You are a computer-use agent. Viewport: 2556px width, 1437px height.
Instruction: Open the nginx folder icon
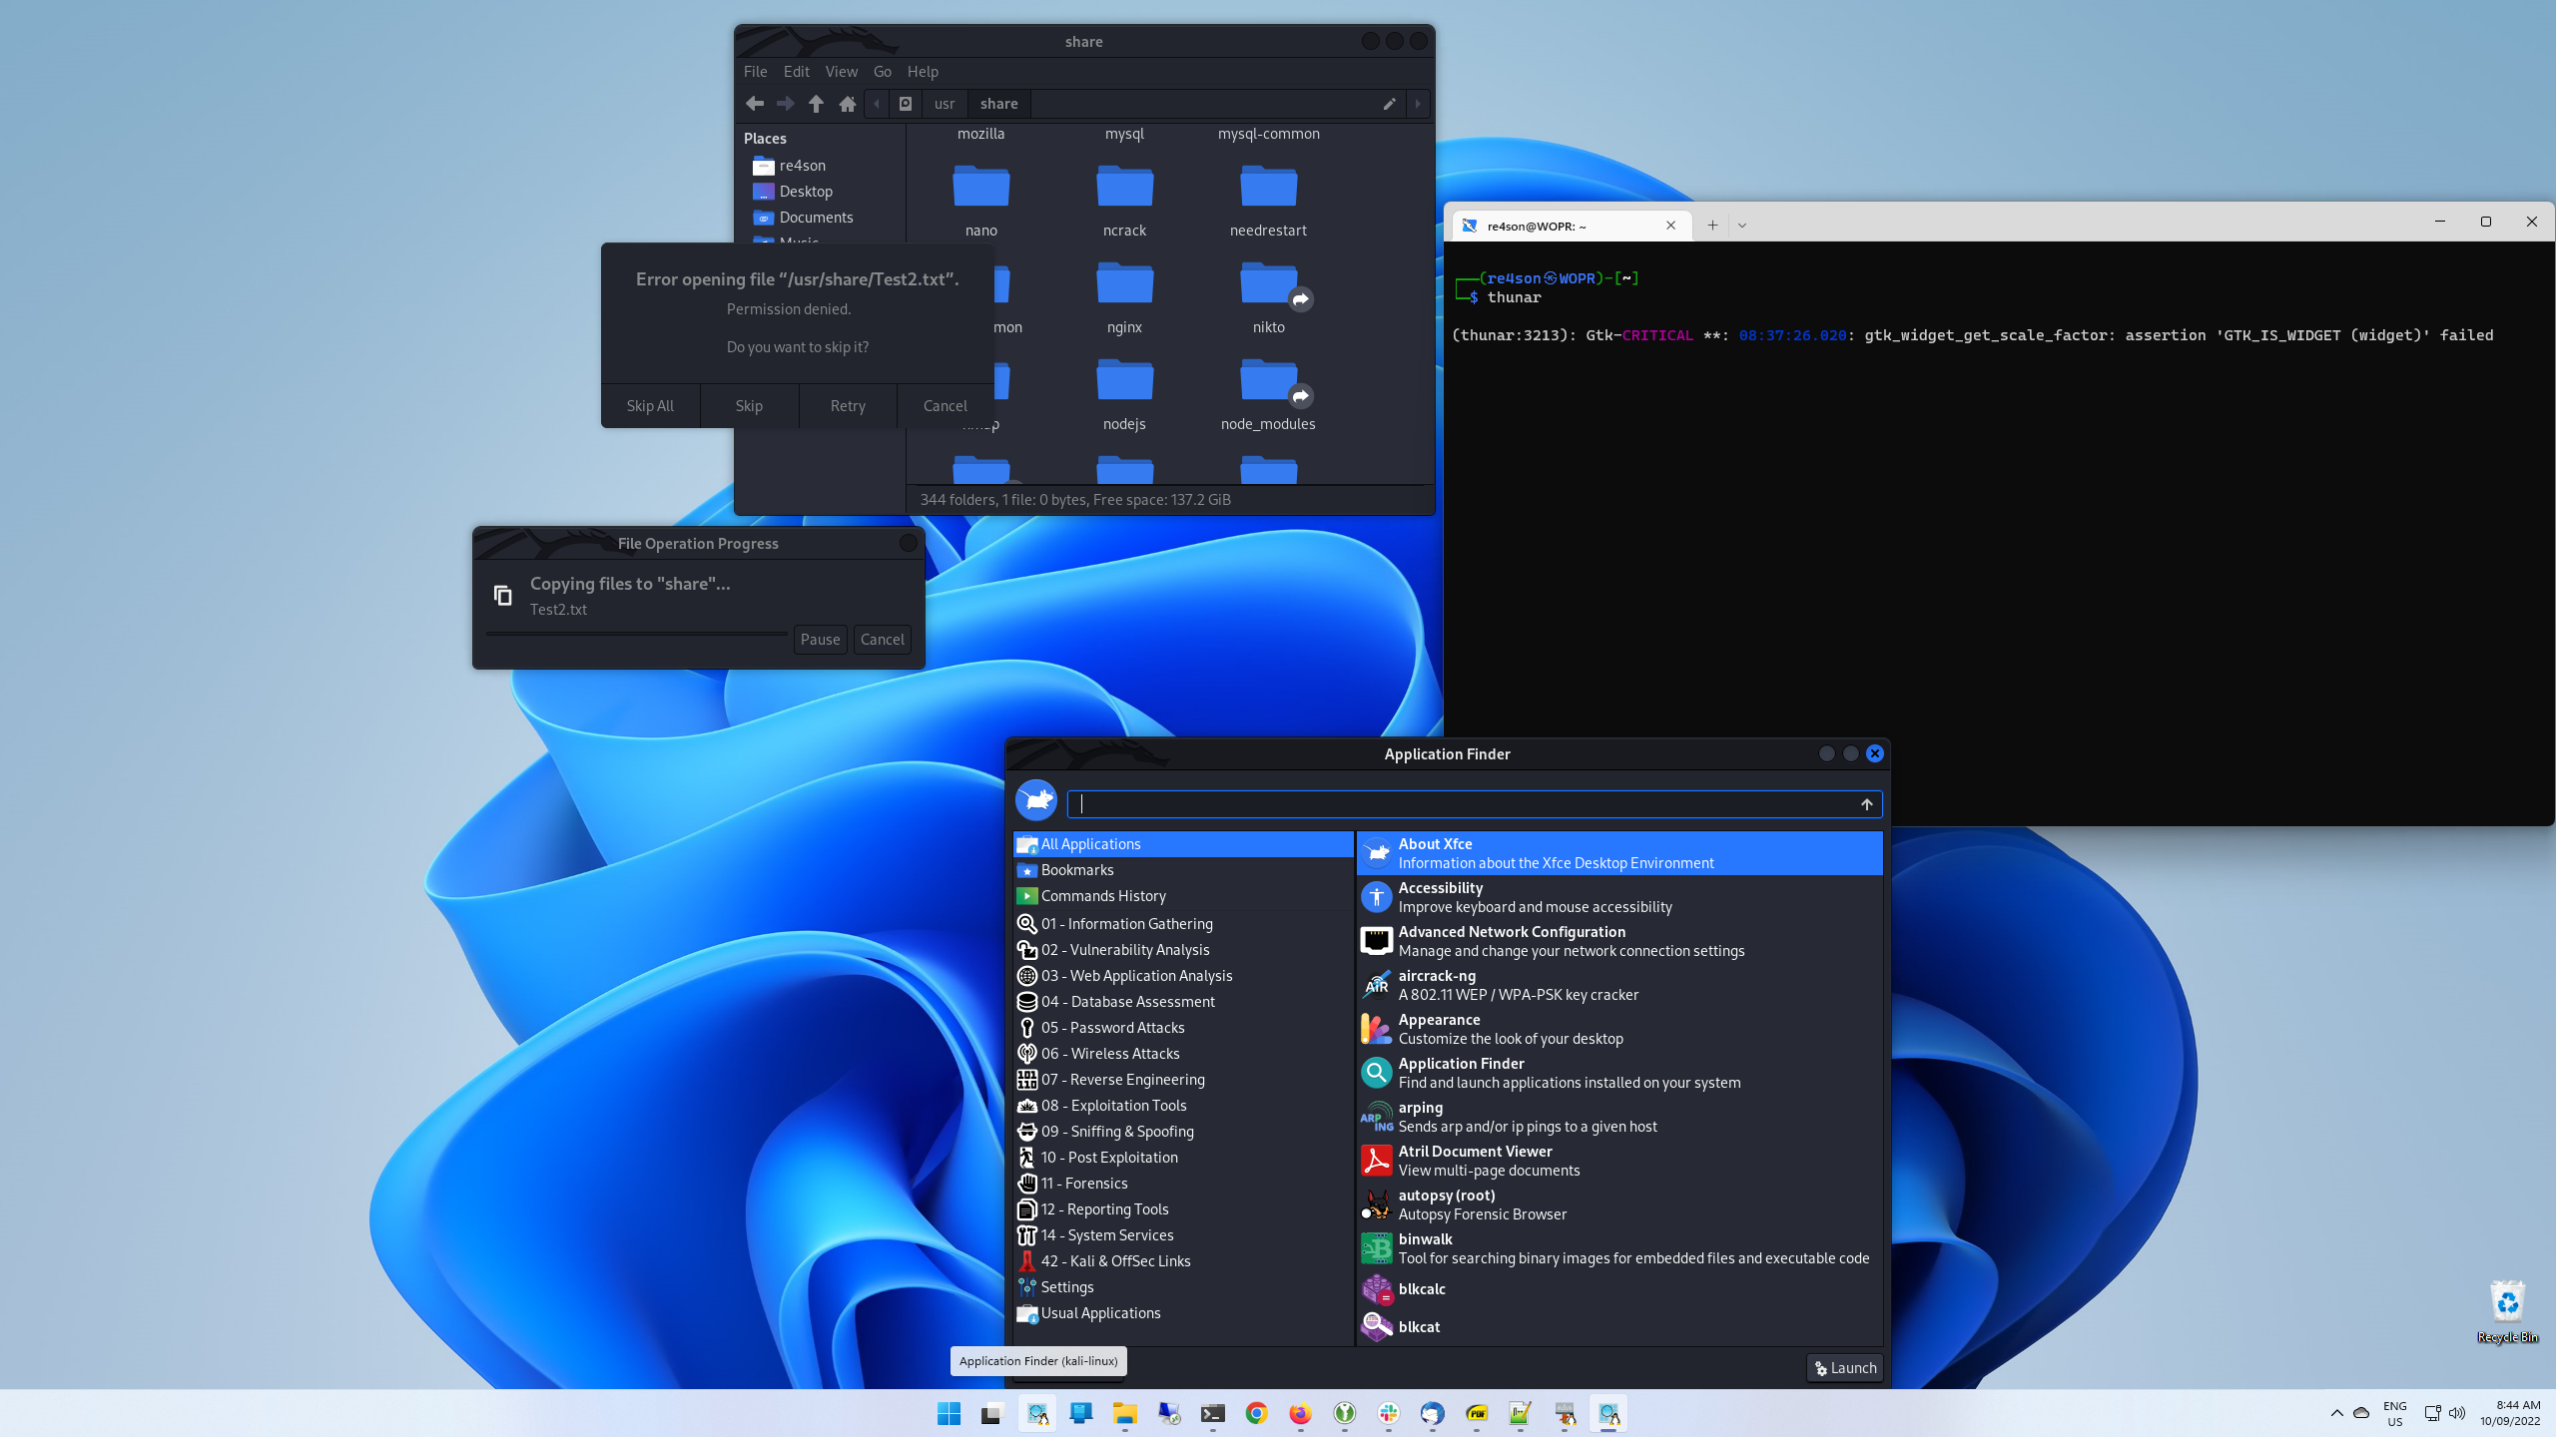coord(1124,286)
